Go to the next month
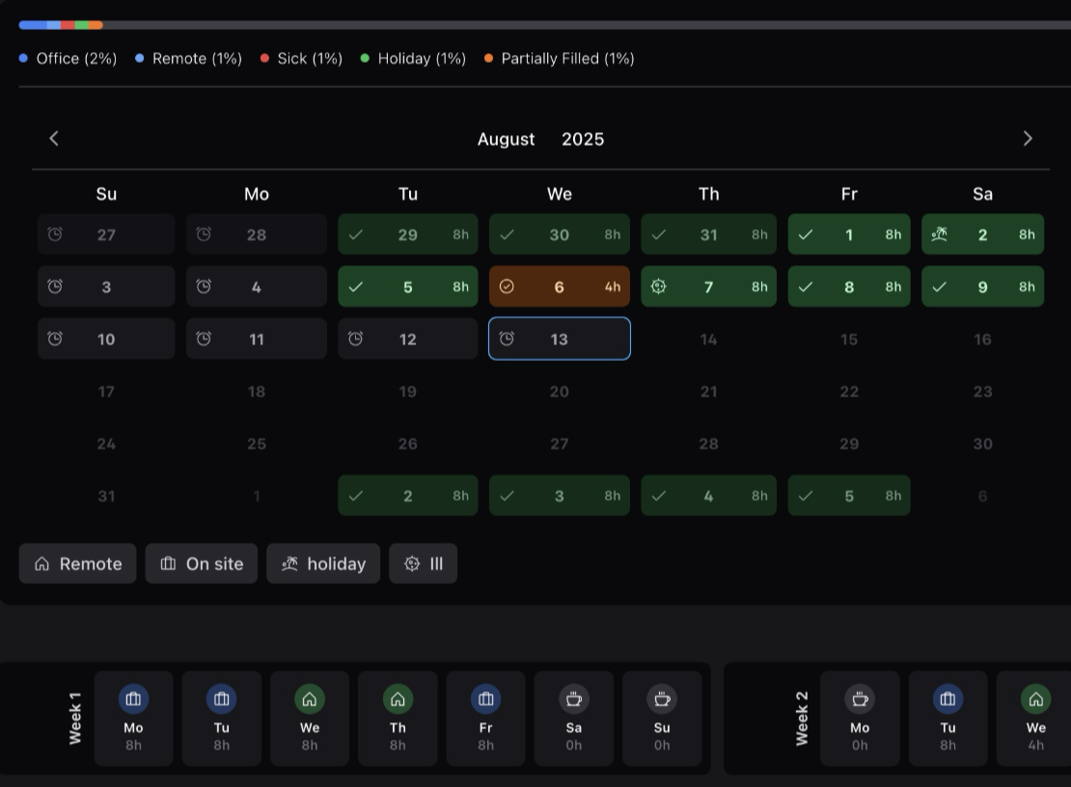The image size is (1071, 787). point(1028,139)
